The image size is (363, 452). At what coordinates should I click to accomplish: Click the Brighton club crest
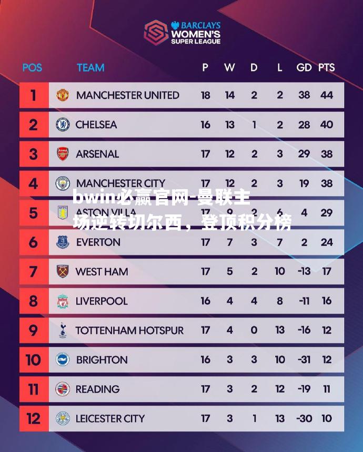[x=63, y=359]
